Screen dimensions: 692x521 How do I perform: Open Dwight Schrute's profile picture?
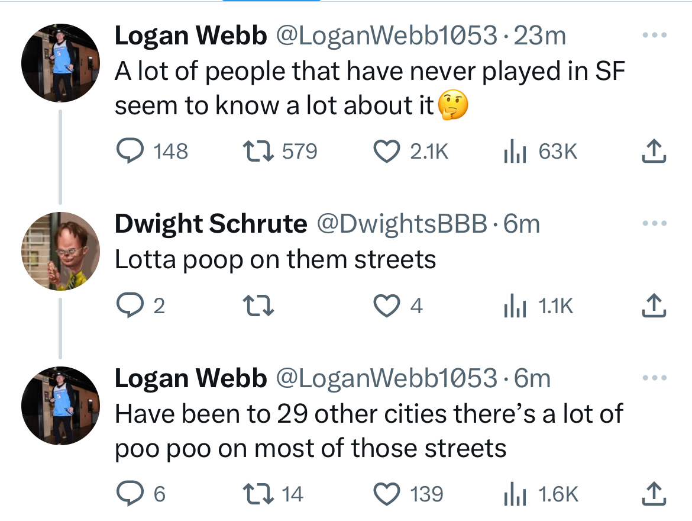(x=60, y=251)
